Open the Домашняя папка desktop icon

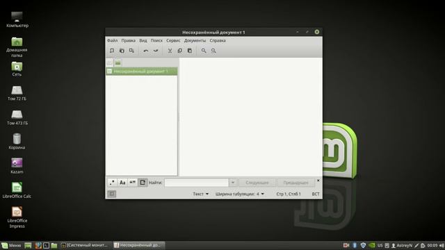(x=17, y=47)
